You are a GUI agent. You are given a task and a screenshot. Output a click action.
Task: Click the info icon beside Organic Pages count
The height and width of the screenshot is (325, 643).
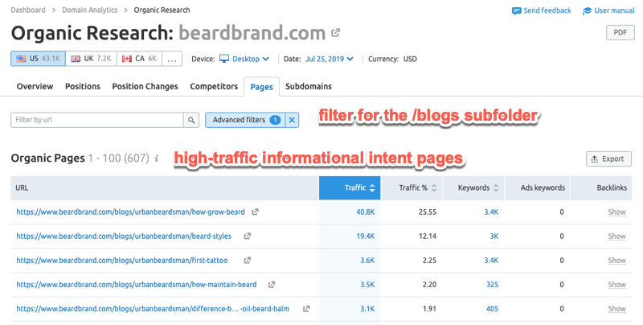[x=157, y=158]
